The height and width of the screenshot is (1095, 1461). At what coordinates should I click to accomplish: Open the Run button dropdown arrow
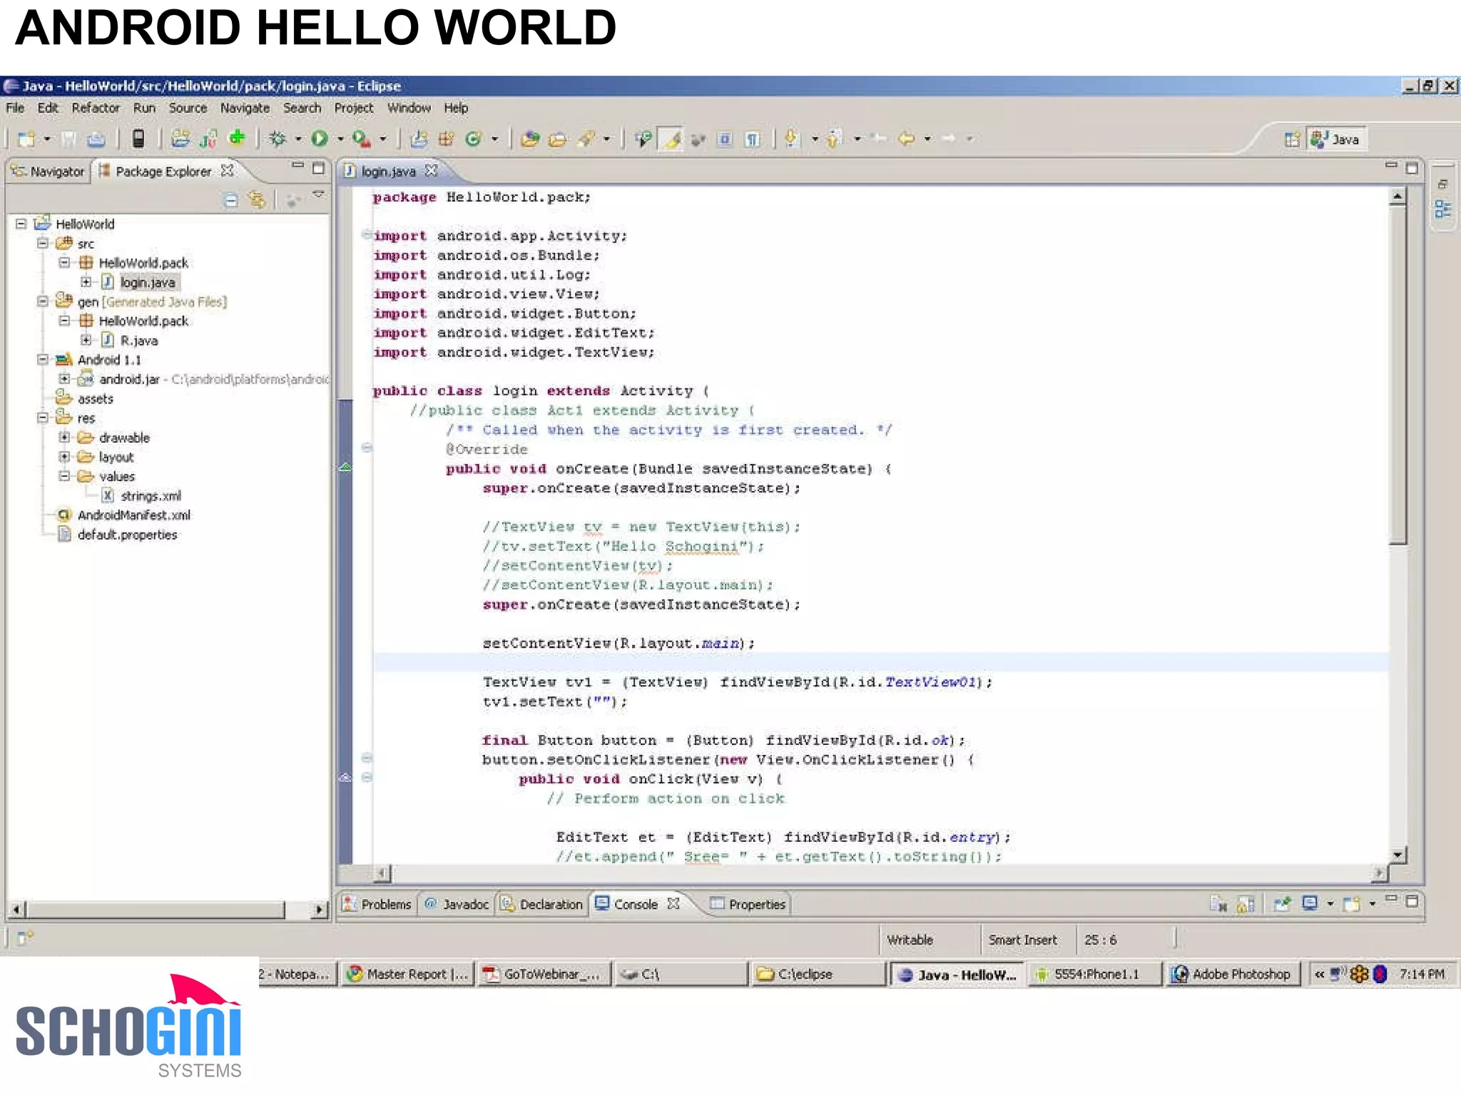click(x=340, y=139)
